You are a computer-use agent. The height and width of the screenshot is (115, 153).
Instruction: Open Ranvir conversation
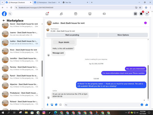click(21, 77)
